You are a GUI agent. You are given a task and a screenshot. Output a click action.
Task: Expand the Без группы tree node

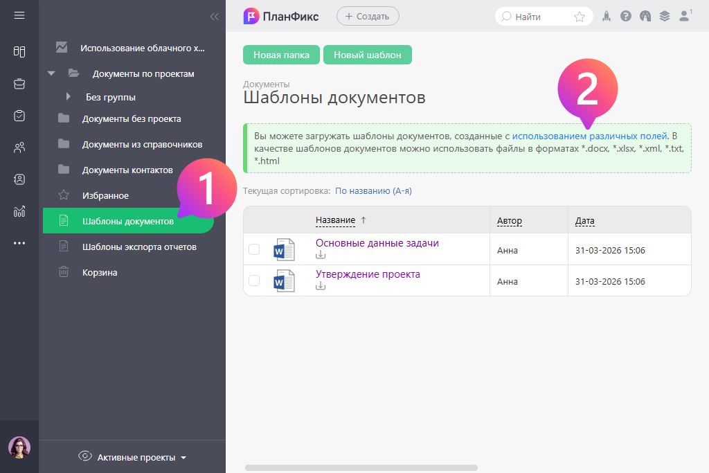(68, 97)
